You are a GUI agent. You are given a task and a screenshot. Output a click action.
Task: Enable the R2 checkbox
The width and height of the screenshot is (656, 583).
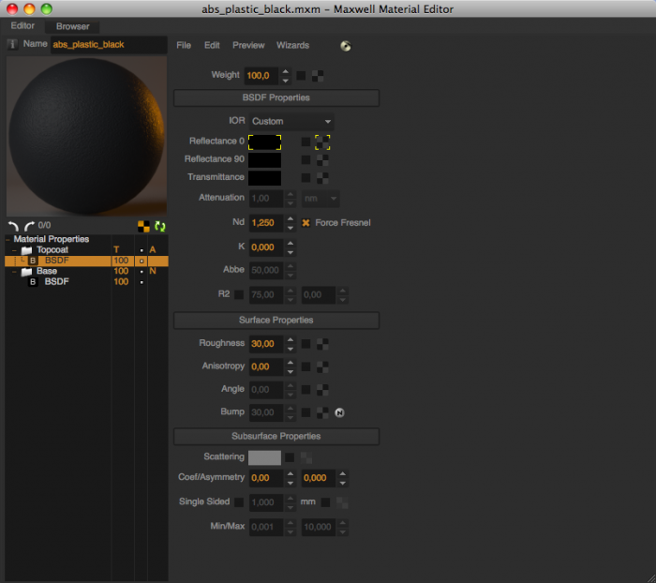click(239, 294)
